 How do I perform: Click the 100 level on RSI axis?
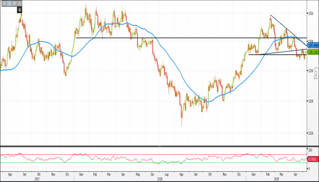pos(311,150)
